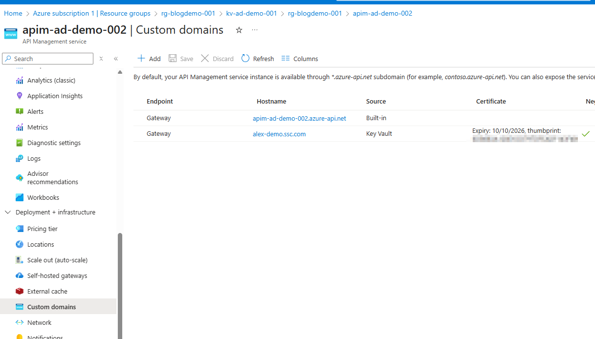Navigate to Home breadcrumb
This screenshot has height=339, width=595.
point(13,14)
